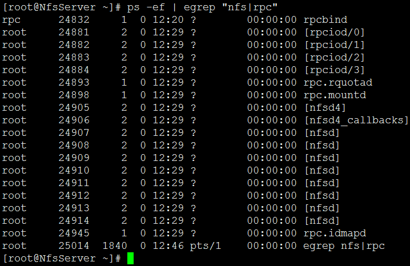Click the bottom [root@NfsServer ~]# prompt
Viewport: 410px width, 266px height.
(x=62, y=259)
